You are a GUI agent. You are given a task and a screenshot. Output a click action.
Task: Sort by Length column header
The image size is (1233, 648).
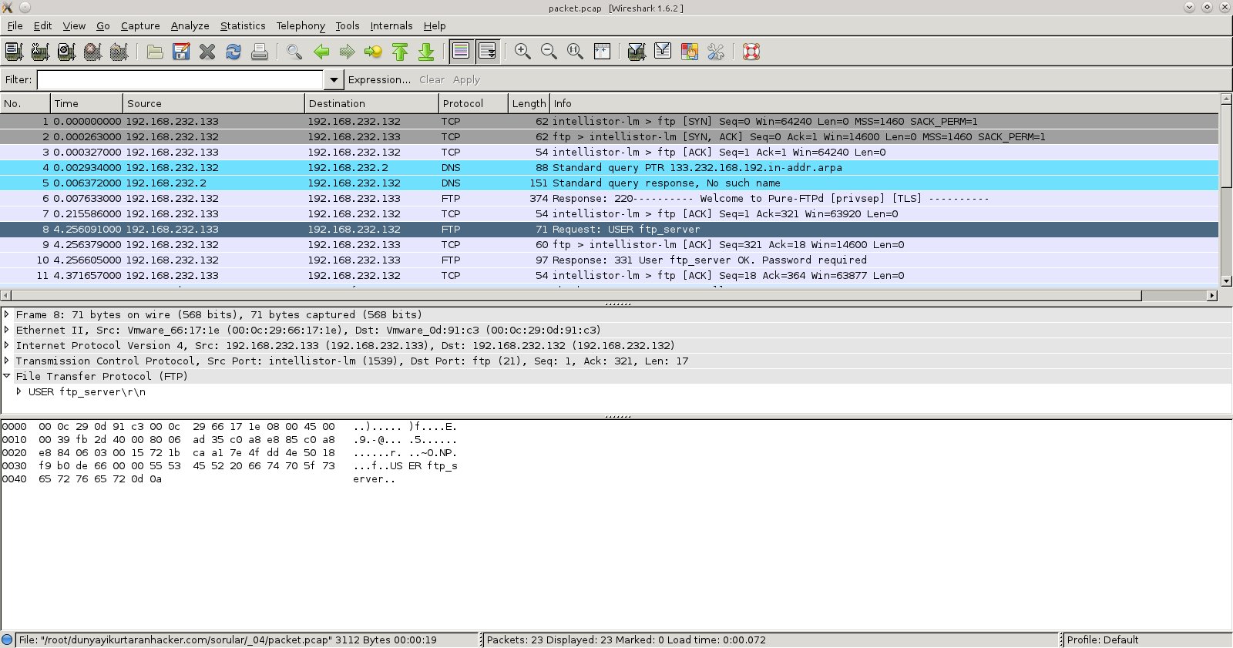pyautogui.click(x=529, y=103)
